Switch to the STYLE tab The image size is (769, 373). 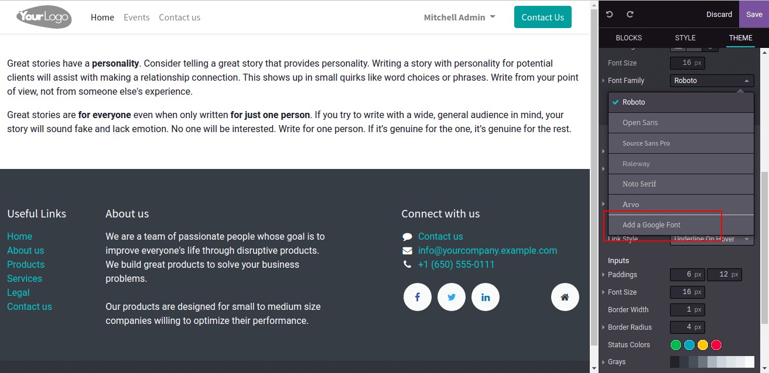685,38
